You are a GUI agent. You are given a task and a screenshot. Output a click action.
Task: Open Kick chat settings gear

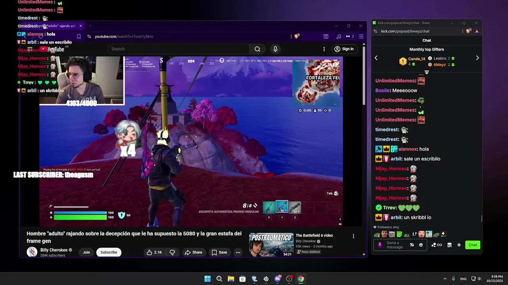tap(459, 245)
